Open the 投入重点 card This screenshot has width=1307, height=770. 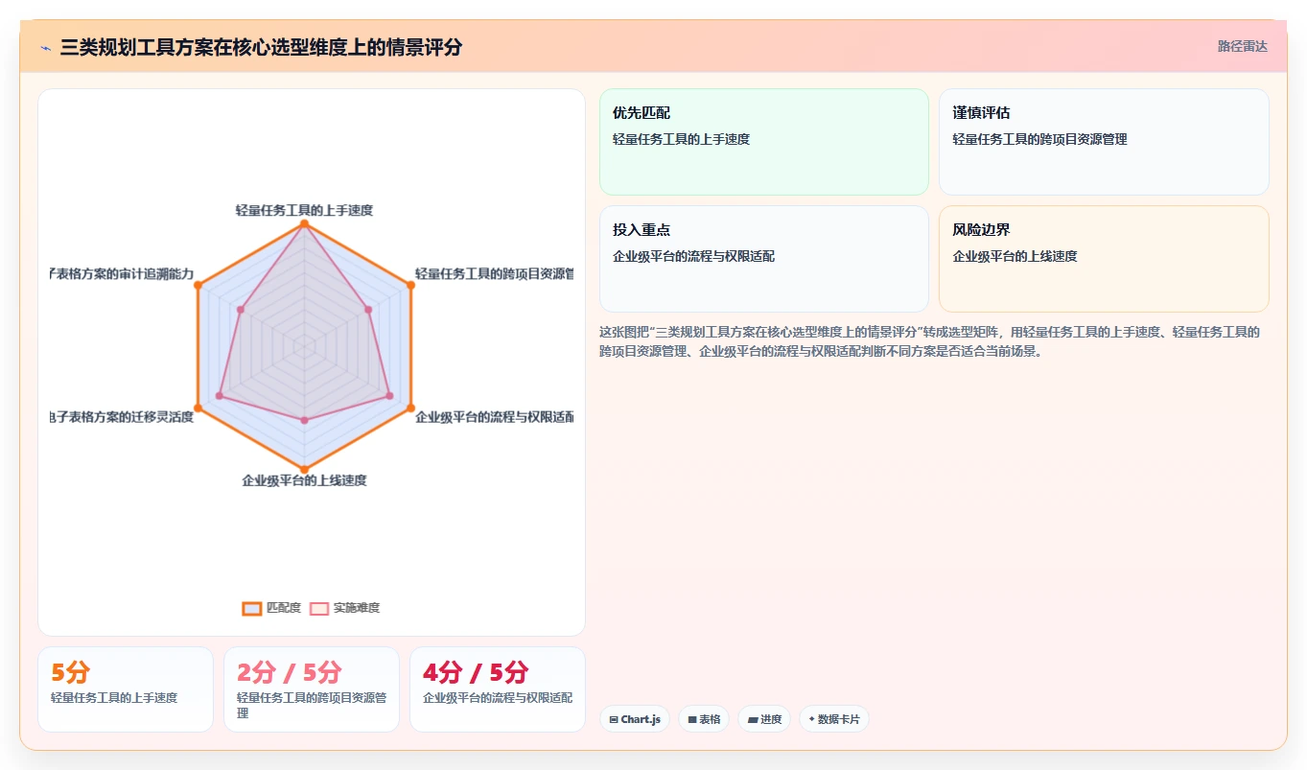764,259
